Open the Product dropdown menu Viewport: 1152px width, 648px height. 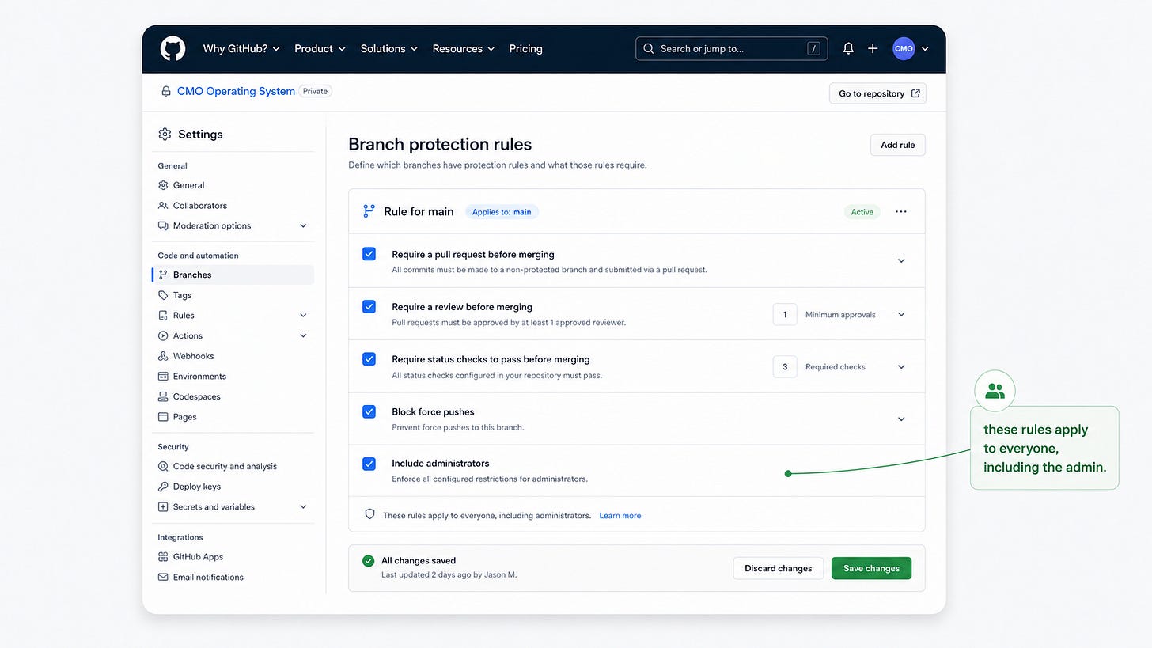click(x=320, y=48)
